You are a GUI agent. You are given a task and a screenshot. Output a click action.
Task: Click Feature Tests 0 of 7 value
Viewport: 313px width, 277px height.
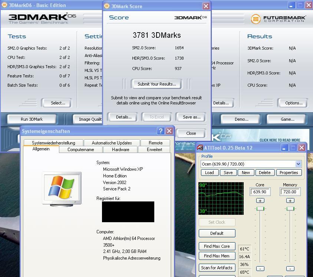pos(65,76)
